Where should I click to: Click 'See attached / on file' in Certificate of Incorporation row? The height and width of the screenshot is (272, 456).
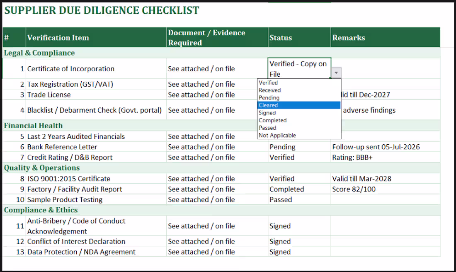click(x=217, y=69)
